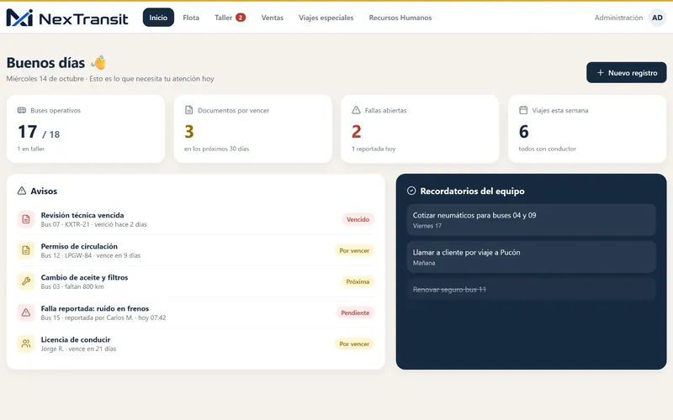Viewport: 673px width, 420px height.
Task: Open the AD user avatar
Action: 657,18
